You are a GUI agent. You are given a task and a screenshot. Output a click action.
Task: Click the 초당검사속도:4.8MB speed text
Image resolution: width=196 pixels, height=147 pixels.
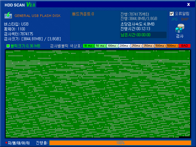click(x=138, y=24)
